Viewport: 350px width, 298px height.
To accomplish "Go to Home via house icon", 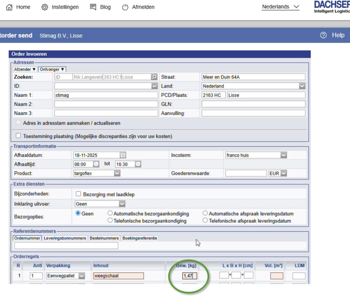I will click(10, 7).
